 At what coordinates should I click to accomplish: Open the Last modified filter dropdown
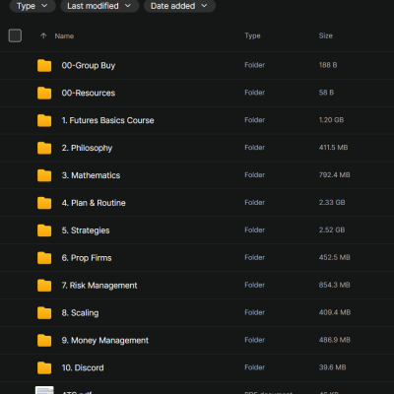coord(99,6)
